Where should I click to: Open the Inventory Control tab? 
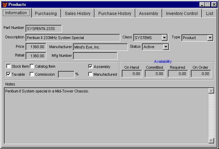coord(182,14)
